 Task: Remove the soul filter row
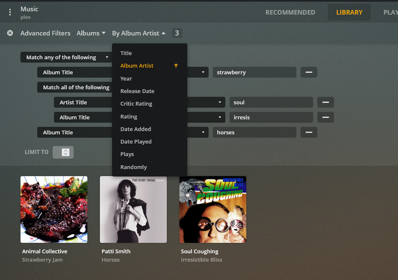[325, 102]
